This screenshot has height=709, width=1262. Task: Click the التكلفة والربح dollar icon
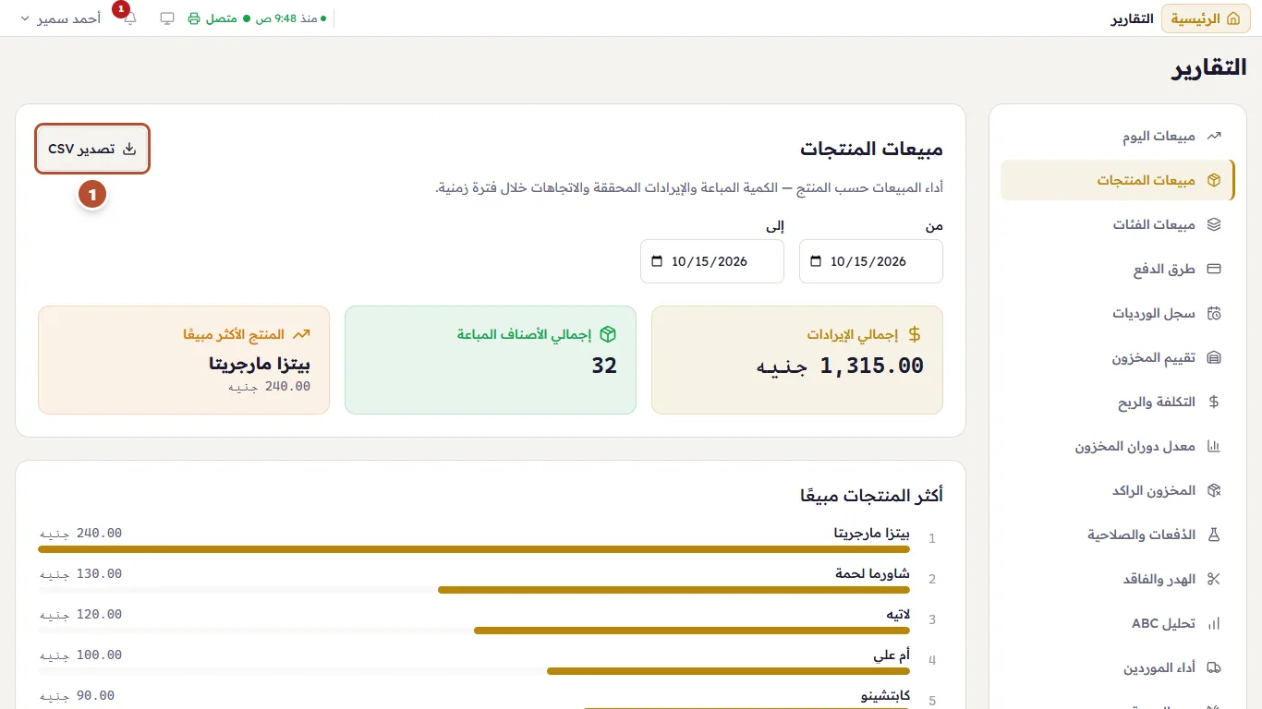1215,403
